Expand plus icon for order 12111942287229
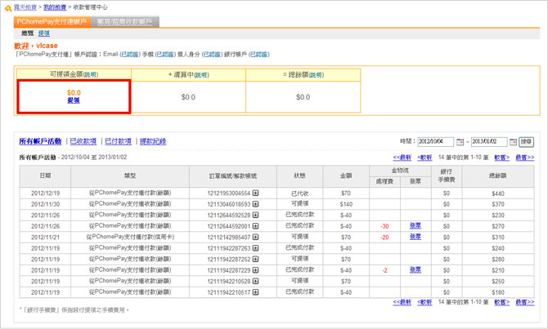548x329 pixels. click(x=256, y=269)
